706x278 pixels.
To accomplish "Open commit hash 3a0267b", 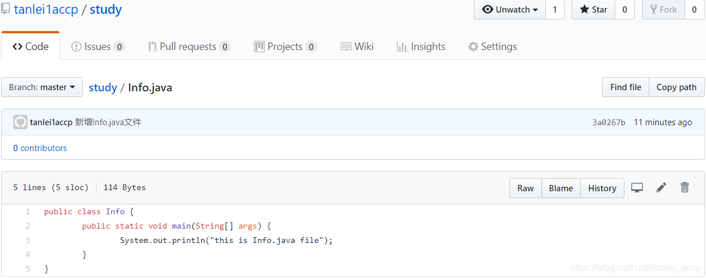I will [609, 122].
